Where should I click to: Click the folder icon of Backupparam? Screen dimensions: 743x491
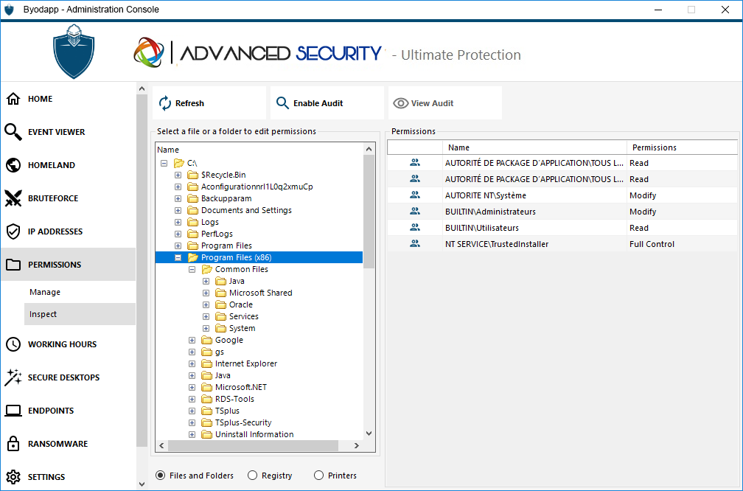[x=192, y=198]
